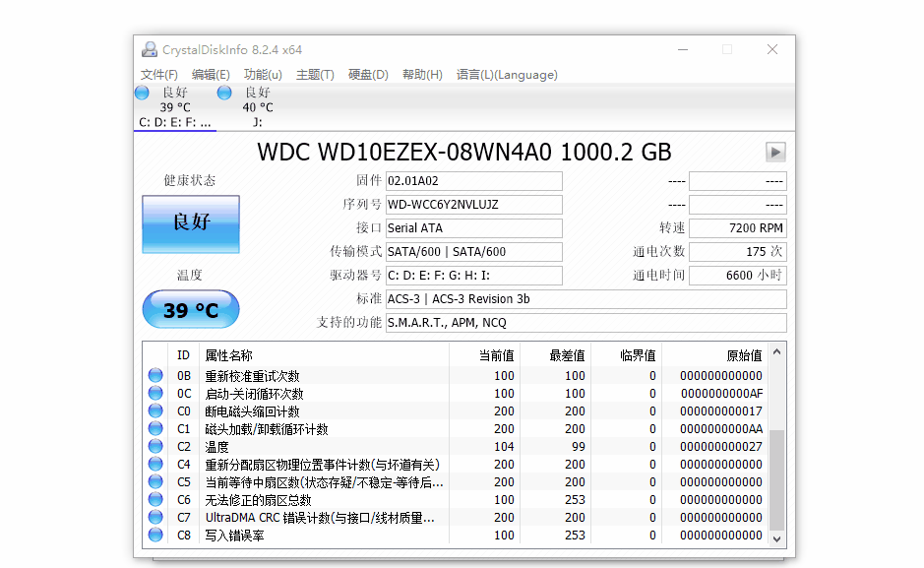Open the 功能(u) menu
Screen dimensions: 924x568
click(263, 75)
